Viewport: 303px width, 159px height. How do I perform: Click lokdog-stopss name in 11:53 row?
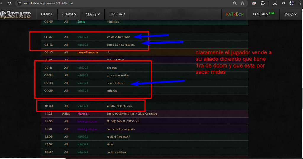(x=87, y=121)
